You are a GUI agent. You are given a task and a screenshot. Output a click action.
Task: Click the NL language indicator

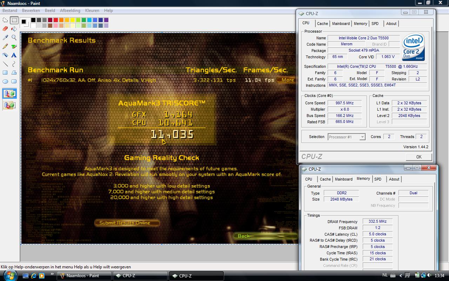pyautogui.click(x=385, y=275)
